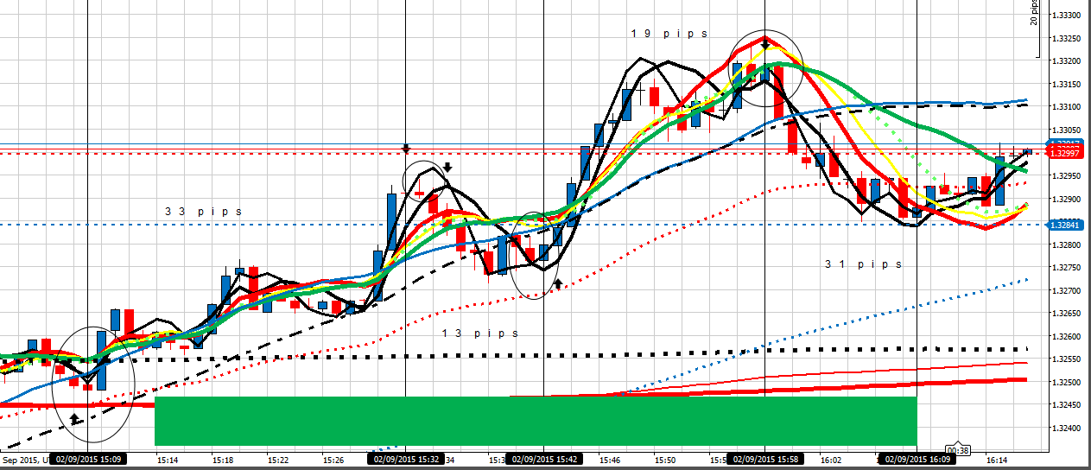The height and width of the screenshot is (470, 1091).
Task: Select the '31 pips' annotation text
Action: coord(862,264)
